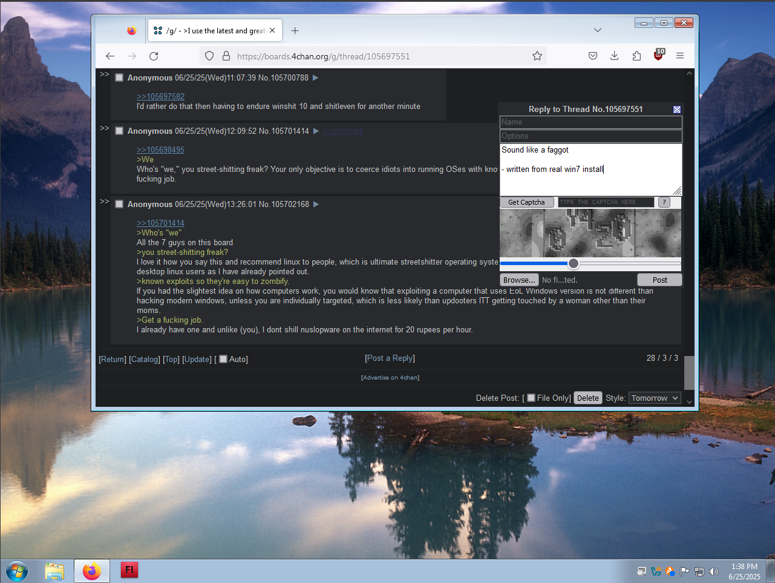The image size is (775, 583).
Task: Click the tracking protection shield in address bar
Action: pyautogui.click(x=209, y=56)
